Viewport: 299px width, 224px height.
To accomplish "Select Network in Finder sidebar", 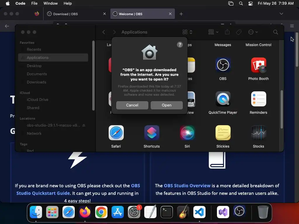I will pos(53,134).
